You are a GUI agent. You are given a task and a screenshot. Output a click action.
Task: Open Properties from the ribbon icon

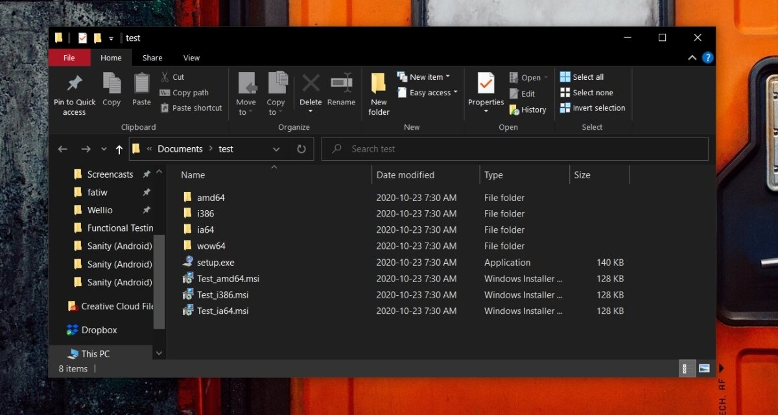point(485,88)
